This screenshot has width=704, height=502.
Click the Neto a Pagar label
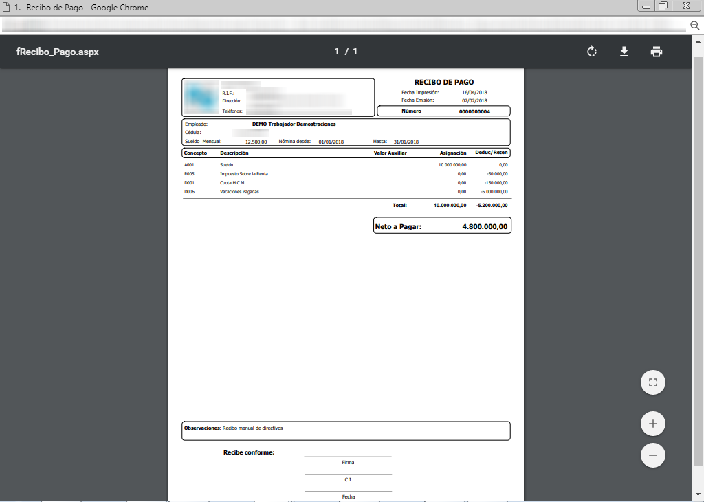(398, 227)
